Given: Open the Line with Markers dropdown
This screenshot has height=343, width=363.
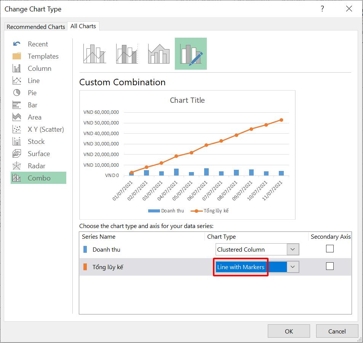Looking at the screenshot, I should 293,267.
